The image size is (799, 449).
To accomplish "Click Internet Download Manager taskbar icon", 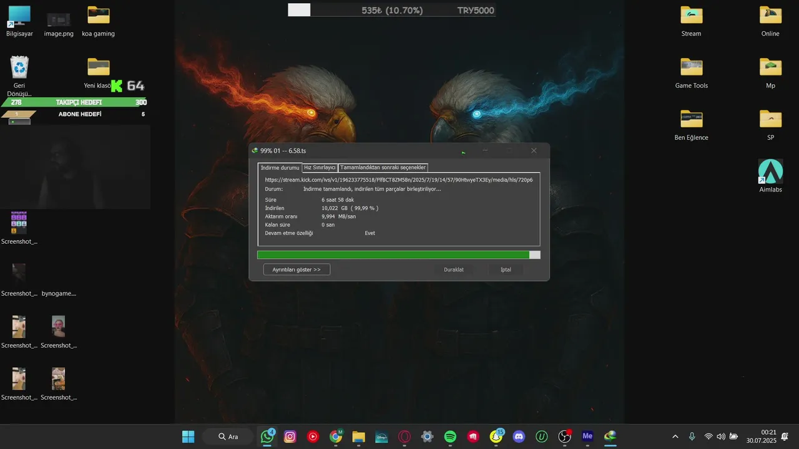I will 610,437.
